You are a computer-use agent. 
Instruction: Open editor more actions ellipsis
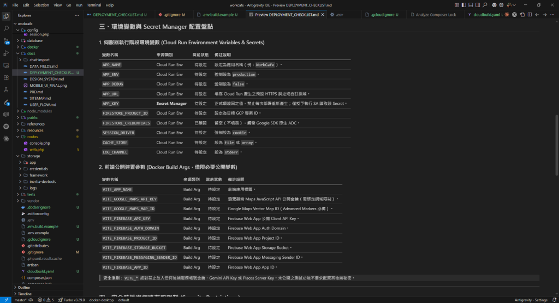point(552,15)
